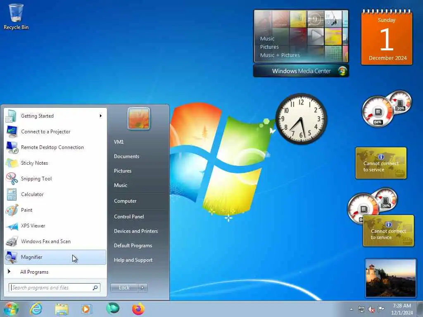Click the Show desktop strip at the taskbar's far end
This screenshot has width=423, height=317.
[420, 309]
